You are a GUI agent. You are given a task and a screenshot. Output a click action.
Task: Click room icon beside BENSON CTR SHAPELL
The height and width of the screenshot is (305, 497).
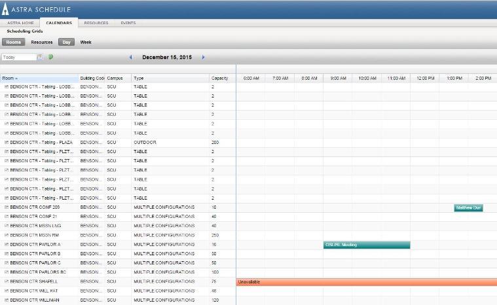pos(7,281)
